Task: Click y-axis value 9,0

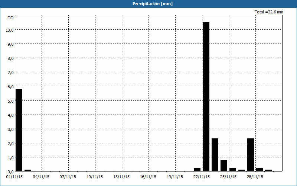Action: point(11,44)
